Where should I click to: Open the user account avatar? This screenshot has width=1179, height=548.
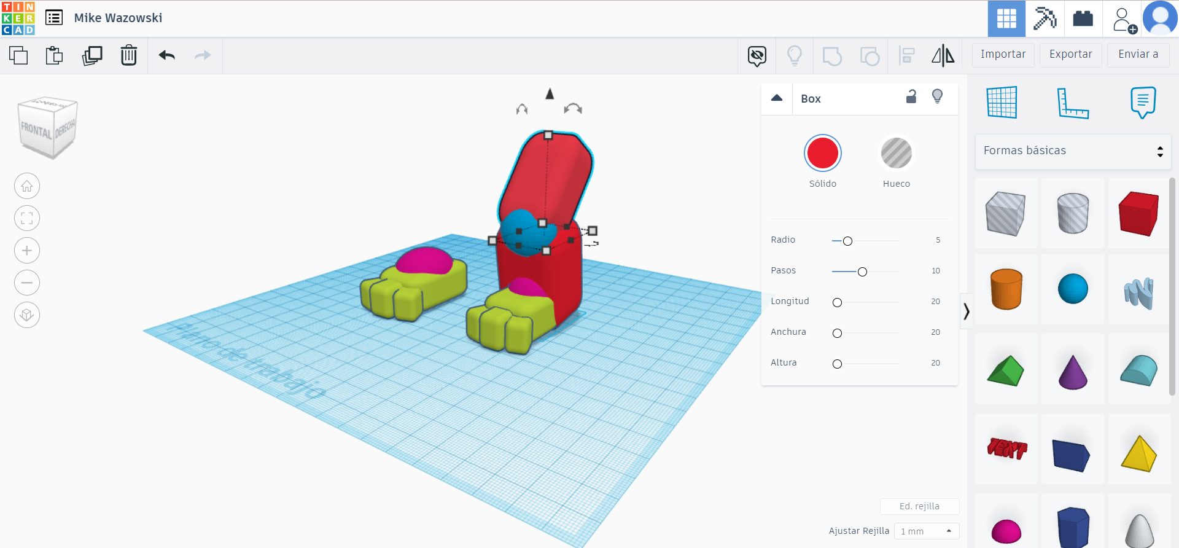click(1160, 18)
